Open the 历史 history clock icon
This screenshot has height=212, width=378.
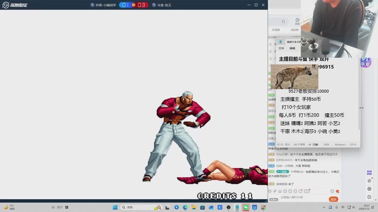(x=297, y=21)
